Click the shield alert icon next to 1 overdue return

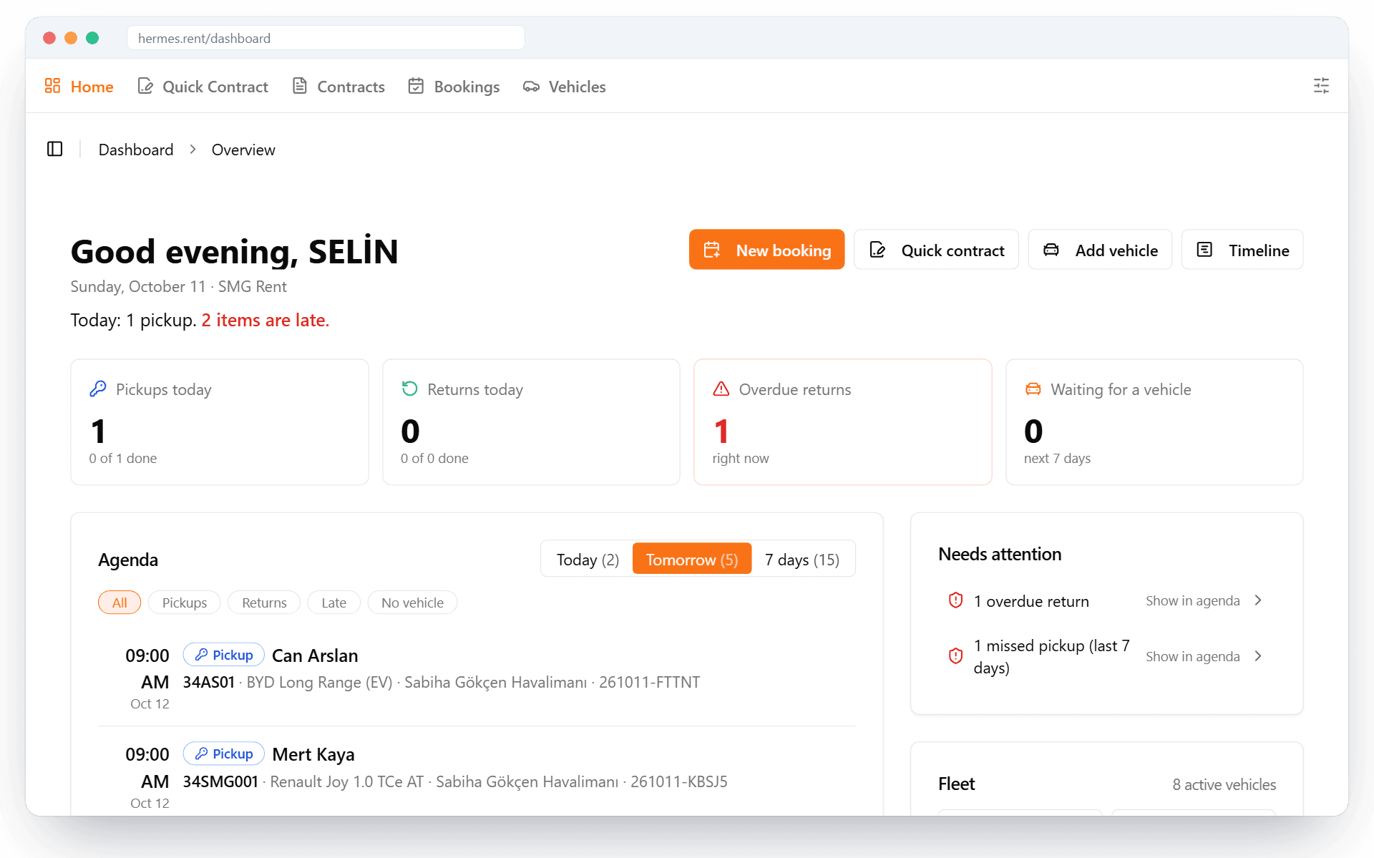click(x=955, y=600)
